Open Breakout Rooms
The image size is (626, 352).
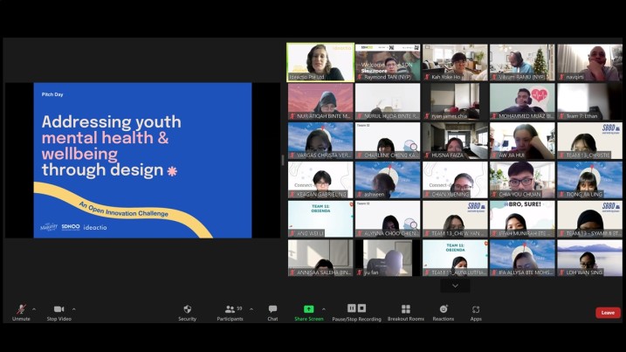click(405, 309)
